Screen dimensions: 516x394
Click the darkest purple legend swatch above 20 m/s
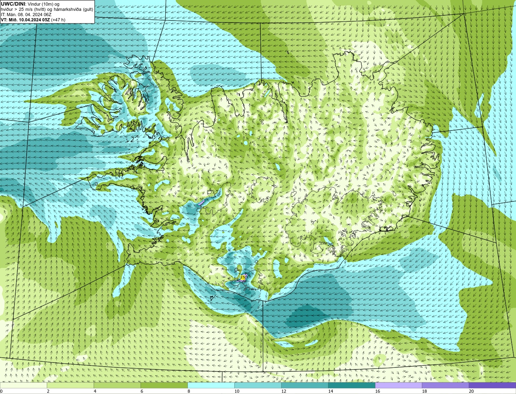coord(493,385)
